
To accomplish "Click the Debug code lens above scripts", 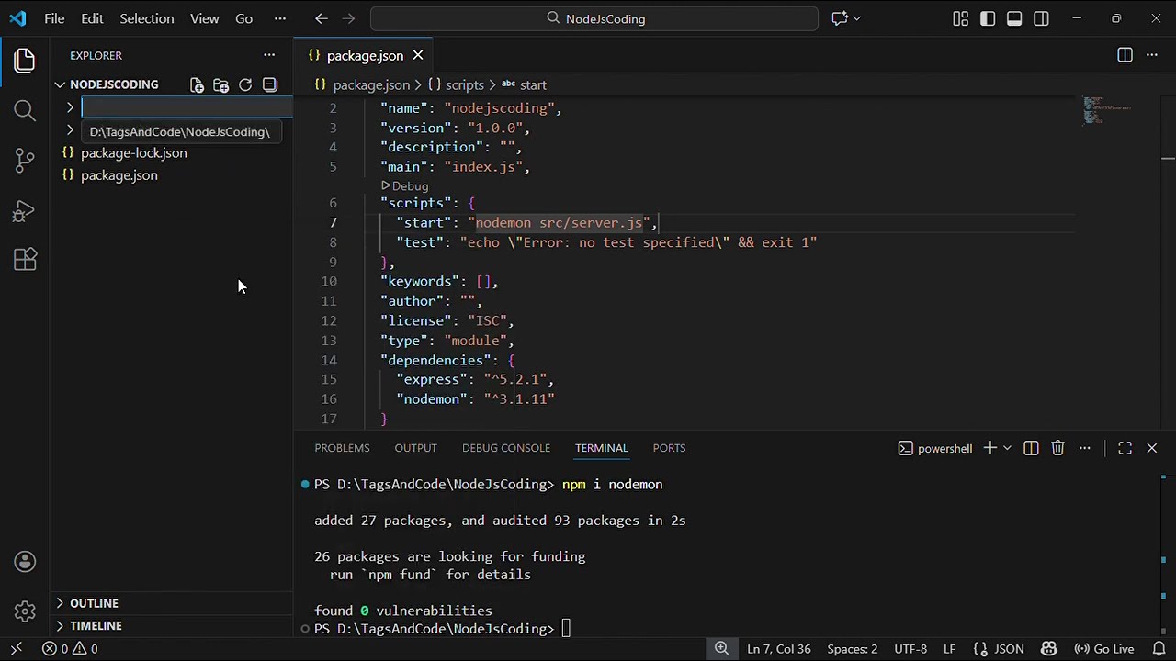I will pos(405,185).
